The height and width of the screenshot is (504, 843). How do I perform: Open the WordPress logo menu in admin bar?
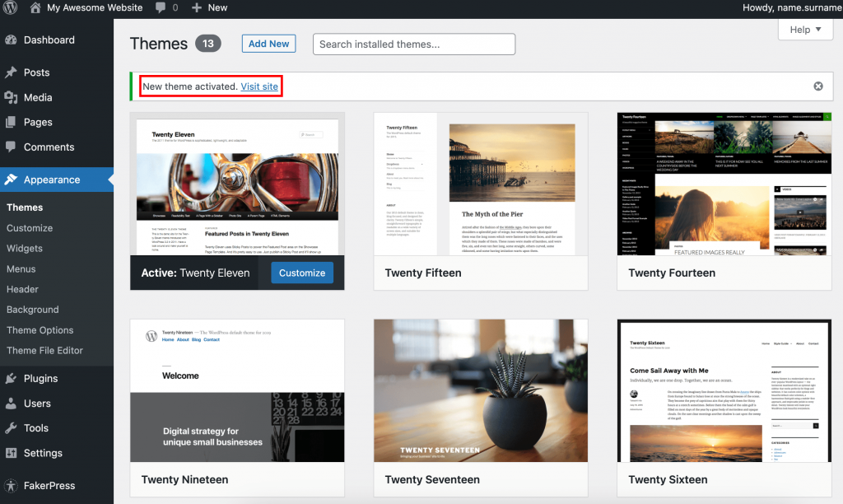(x=11, y=7)
